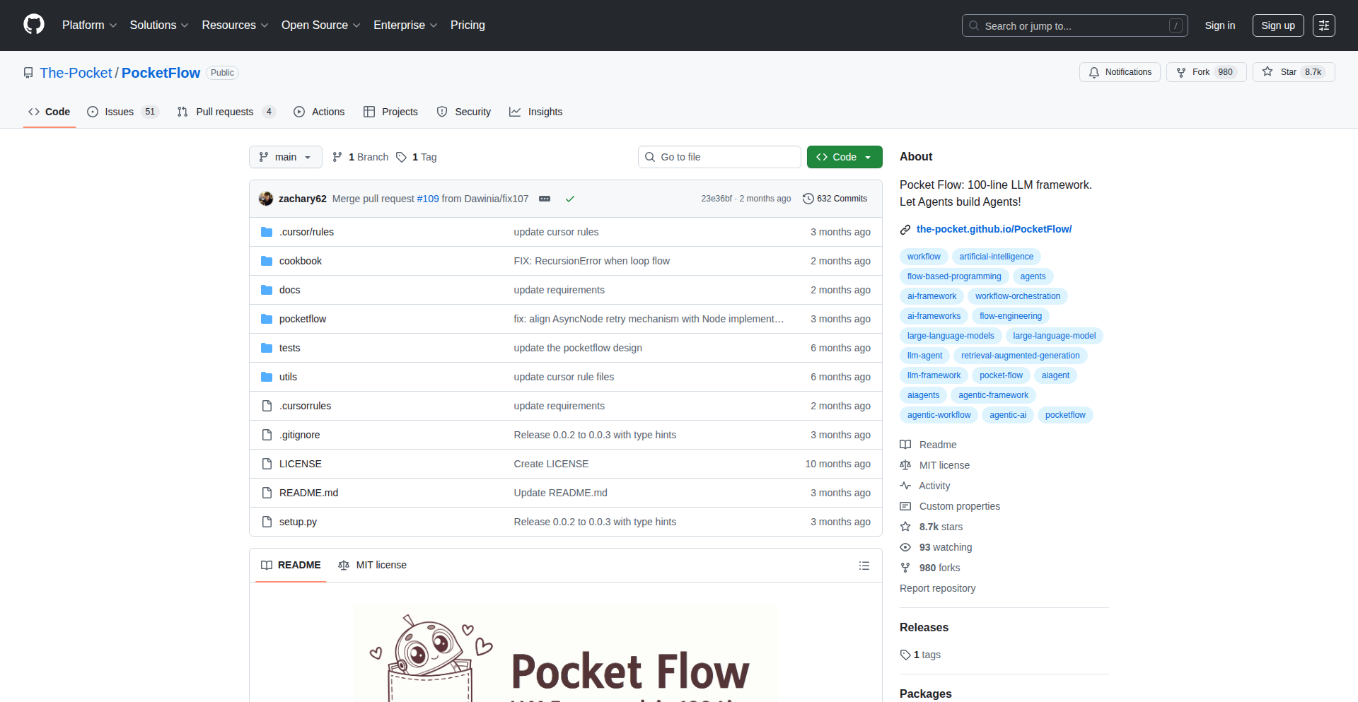Viewport: 1358px width, 702px height.
Task: Select the workflow topic tag
Action: [924, 257]
